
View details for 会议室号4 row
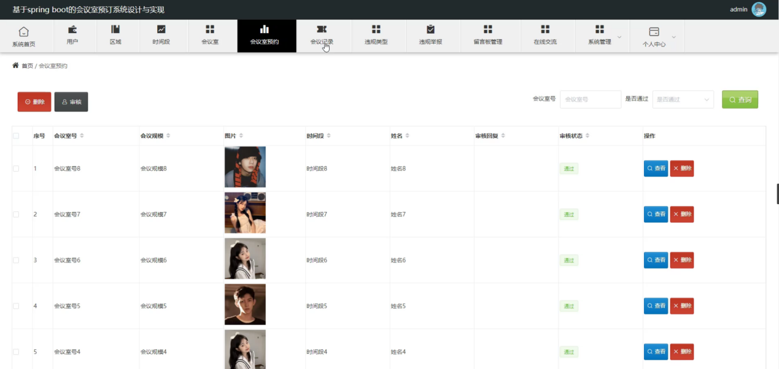[656, 352]
